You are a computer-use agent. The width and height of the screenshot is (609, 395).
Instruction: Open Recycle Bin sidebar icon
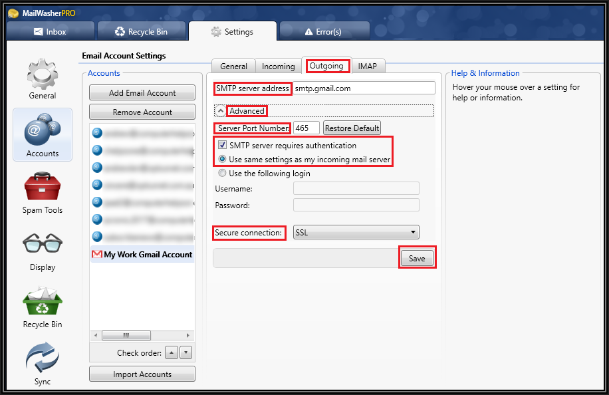(x=43, y=301)
